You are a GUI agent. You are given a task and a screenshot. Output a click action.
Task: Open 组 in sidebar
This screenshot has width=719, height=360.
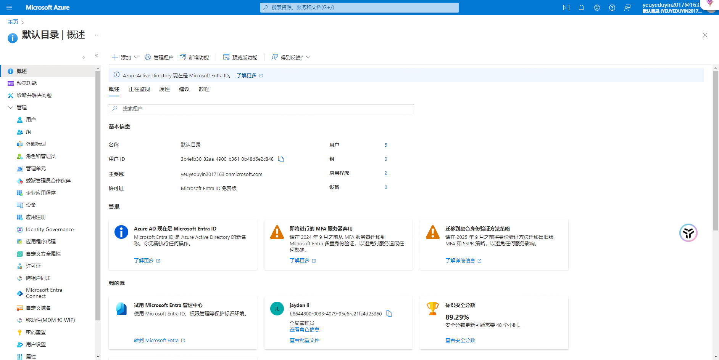(28, 132)
